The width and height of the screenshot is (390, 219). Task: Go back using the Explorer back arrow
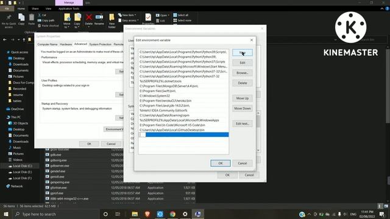(5, 40)
